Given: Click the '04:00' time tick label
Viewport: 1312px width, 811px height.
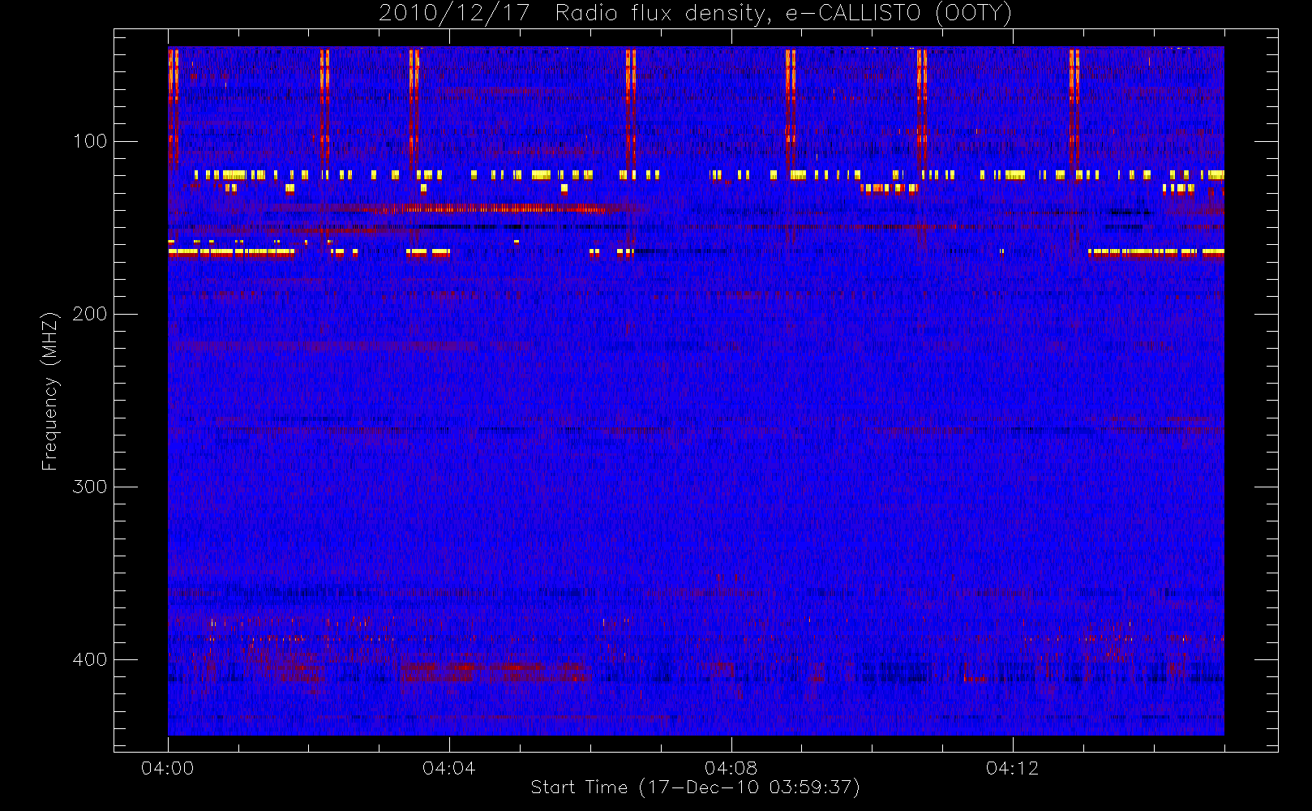Looking at the screenshot, I should point(168,768).
